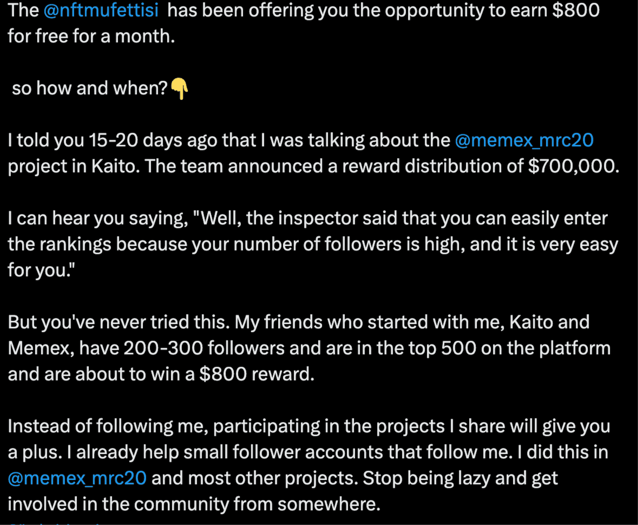This screenshot has width=638, height=525.
Task: Click the "for free for a month." line
Action: 91,36
